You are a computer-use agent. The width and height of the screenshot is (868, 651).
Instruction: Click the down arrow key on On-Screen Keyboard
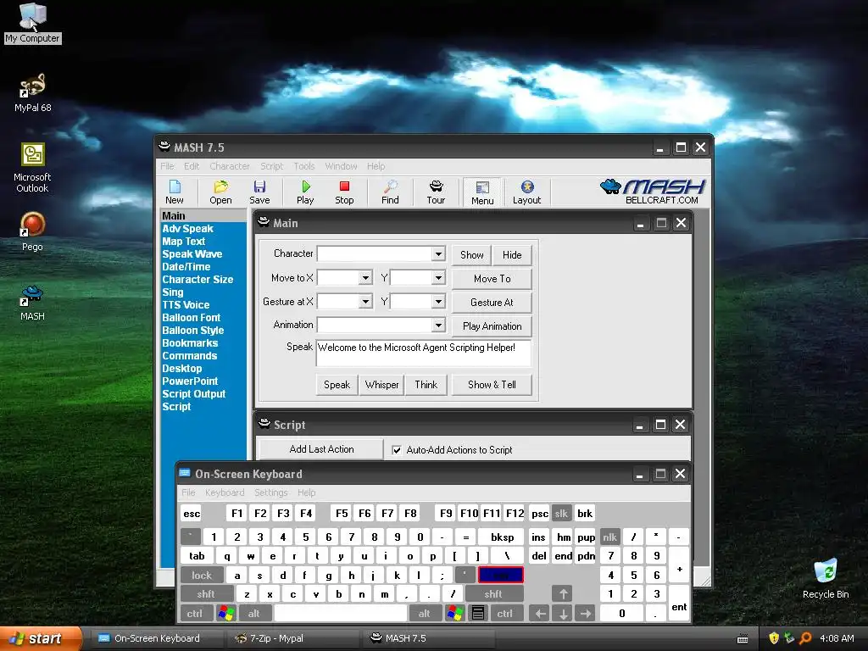click(563, 614)
